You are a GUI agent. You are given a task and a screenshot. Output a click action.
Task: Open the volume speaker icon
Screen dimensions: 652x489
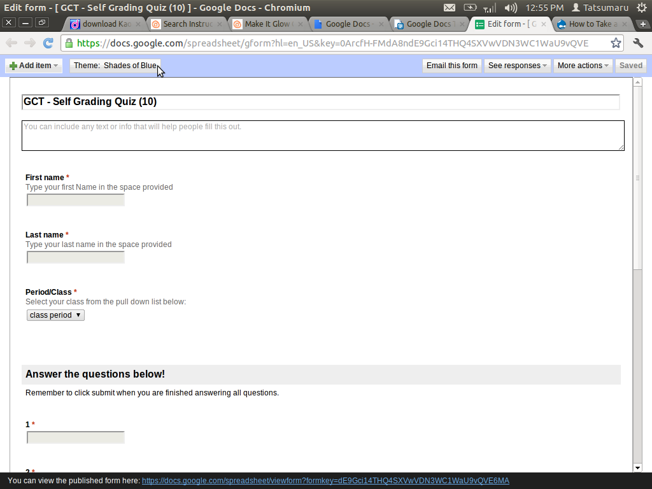point(510,8)
